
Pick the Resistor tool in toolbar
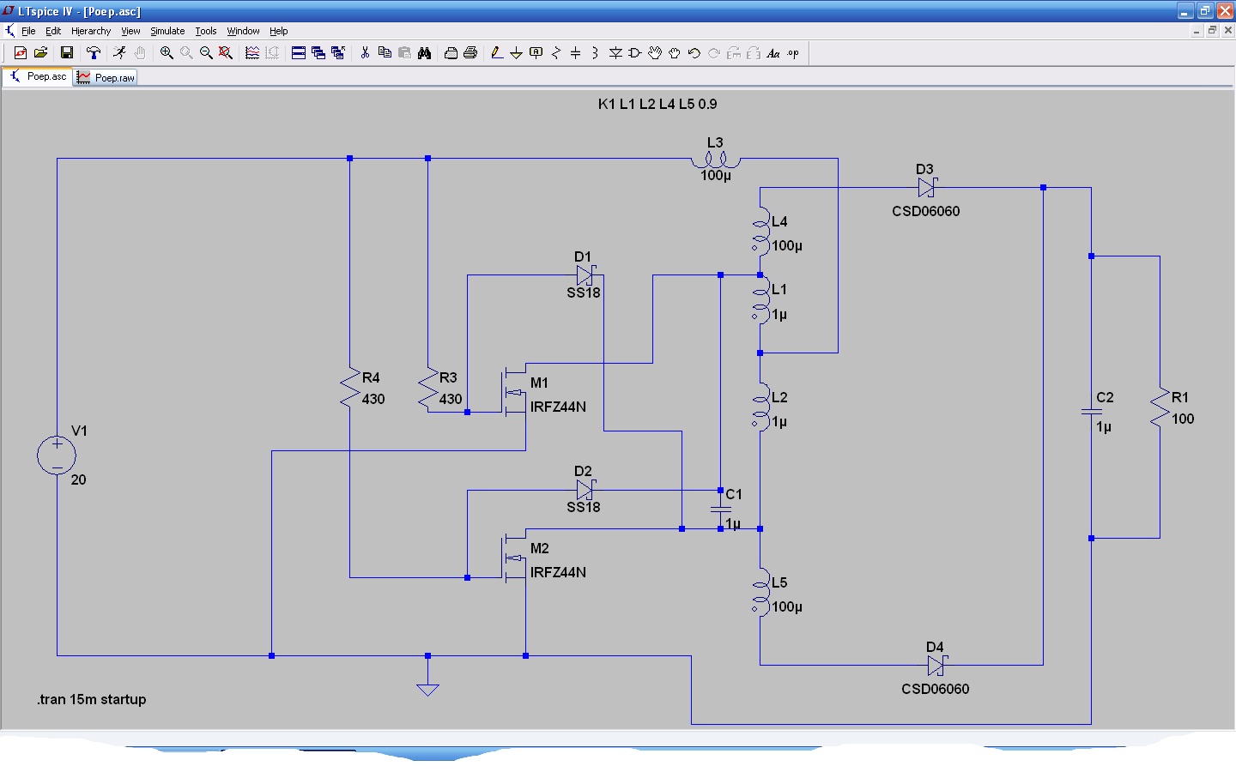[x=556, y=53]
